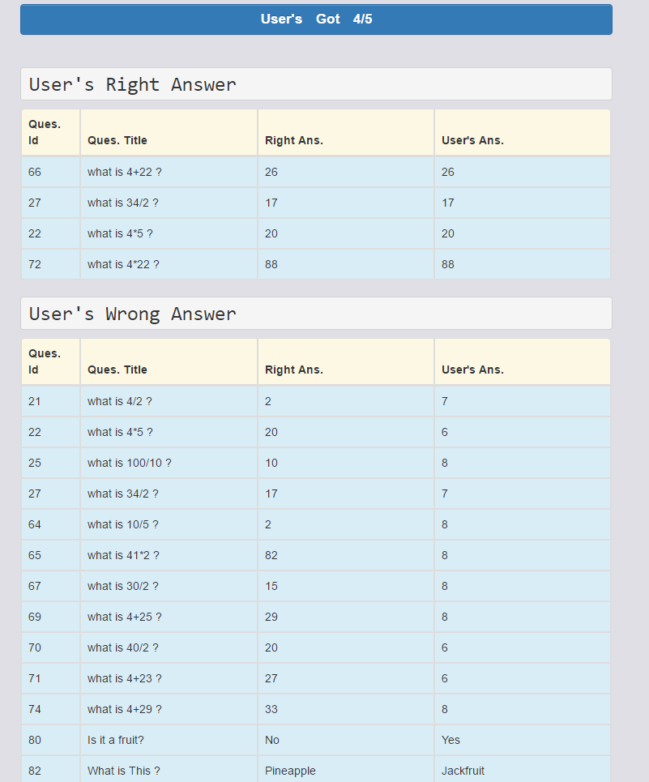Click "User's Ans." header in Wrong Answer table
Screen dimensions: 649x782
pyautogui.click(x=472, y=370)
